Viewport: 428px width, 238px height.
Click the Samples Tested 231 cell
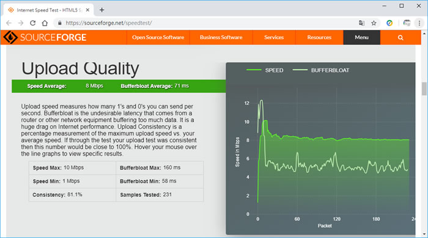(160, 195)
